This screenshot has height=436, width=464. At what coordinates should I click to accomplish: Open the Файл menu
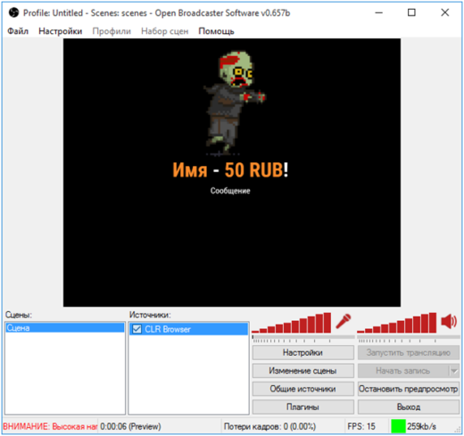(18, 31)
